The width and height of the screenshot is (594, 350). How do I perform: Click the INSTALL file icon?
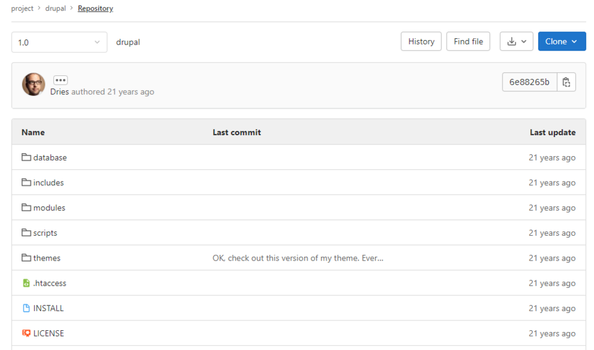pos(26,308)
